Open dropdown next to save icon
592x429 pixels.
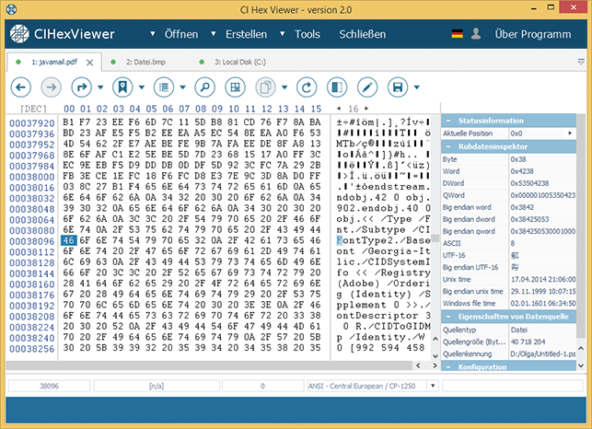point(417,87)
